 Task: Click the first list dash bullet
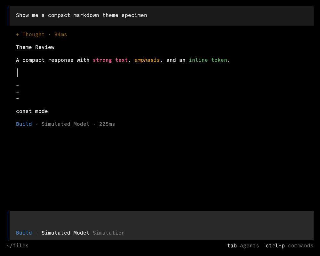(x=18, y=85)
